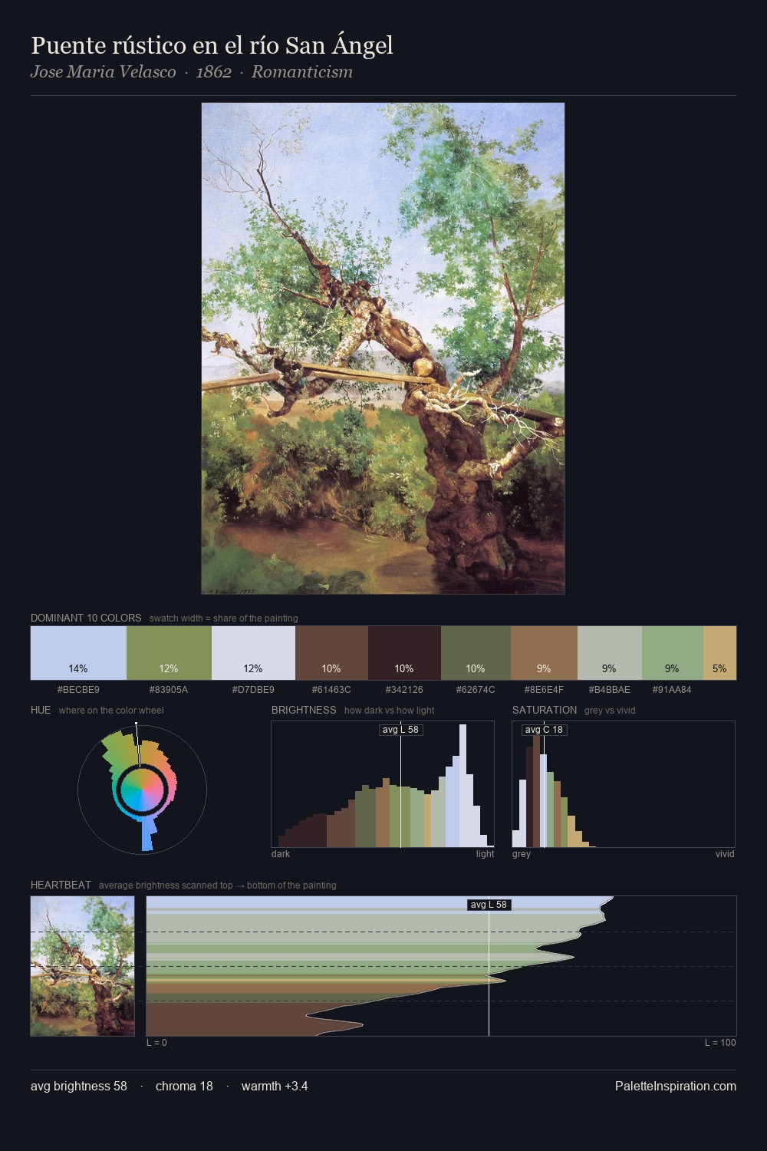Click the hex code #342126

pos(404,690)
